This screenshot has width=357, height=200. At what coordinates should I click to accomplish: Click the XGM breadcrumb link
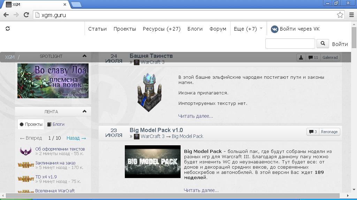[x=10, y=57]
